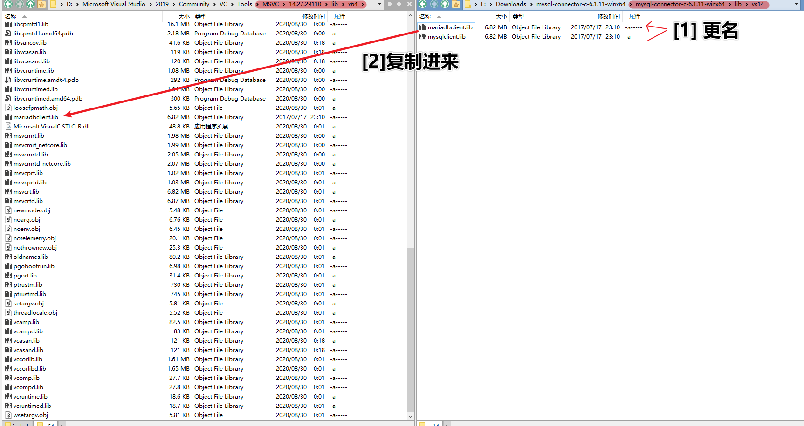Screen dimensions: 804x426
Task: Click the Forward arrow in the left pane
Action: [x=19, y=4]
